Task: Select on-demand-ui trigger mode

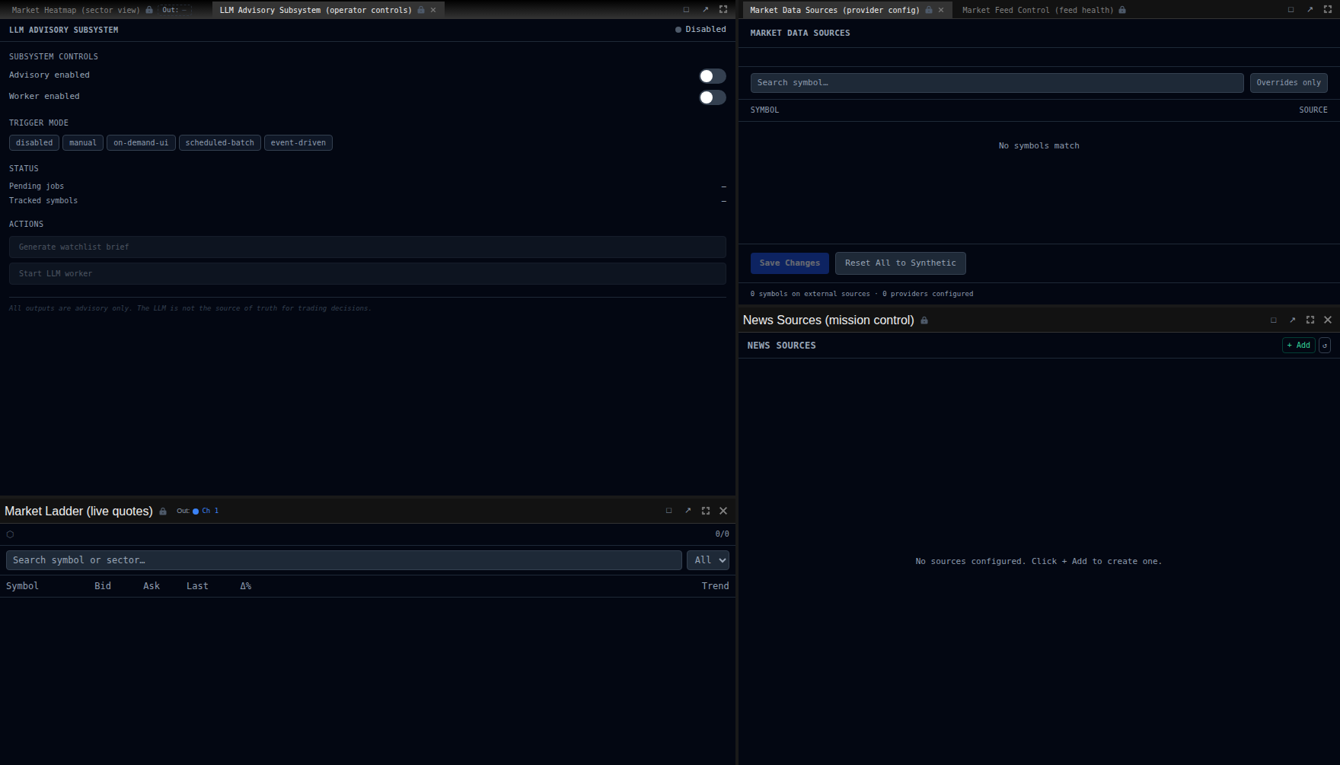Action: pyautogui.click(x=141, y=143)
